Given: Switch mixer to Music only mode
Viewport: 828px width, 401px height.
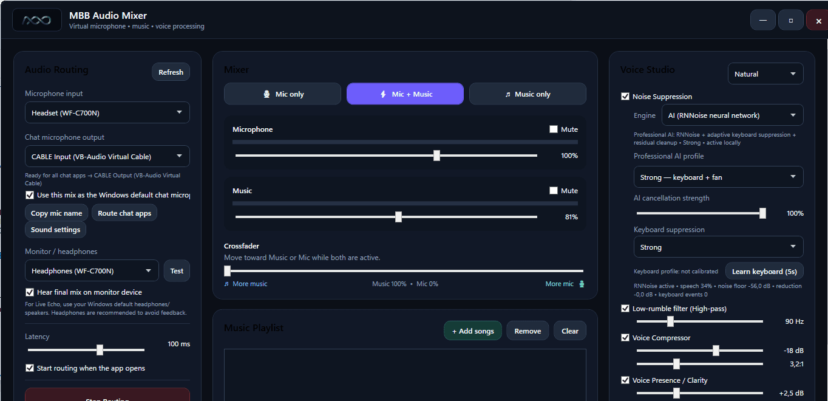Looking at the screenshot, I should pyautogui.click(x=528, y=94).
